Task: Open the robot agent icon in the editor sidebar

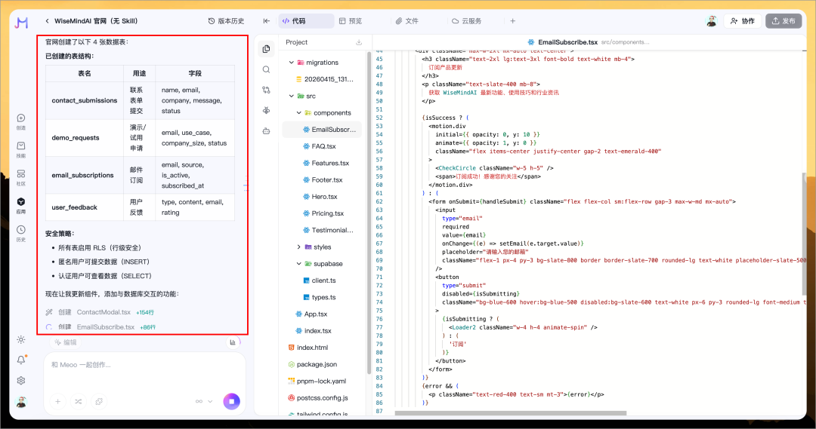Action: (266, 130)
